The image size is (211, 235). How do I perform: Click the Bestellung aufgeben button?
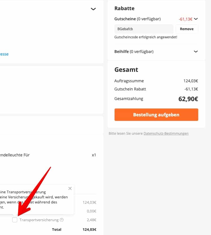click(156, 115)
